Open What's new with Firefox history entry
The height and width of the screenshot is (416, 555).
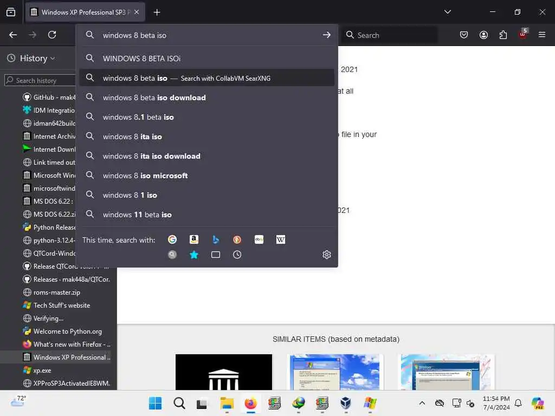(x=67, y=344)
